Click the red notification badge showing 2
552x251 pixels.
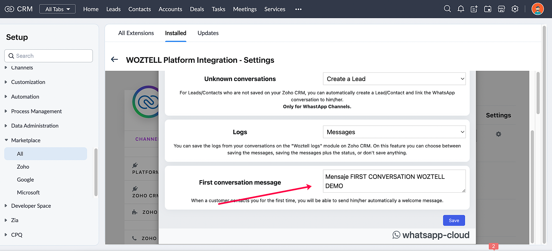pos(493,246)
